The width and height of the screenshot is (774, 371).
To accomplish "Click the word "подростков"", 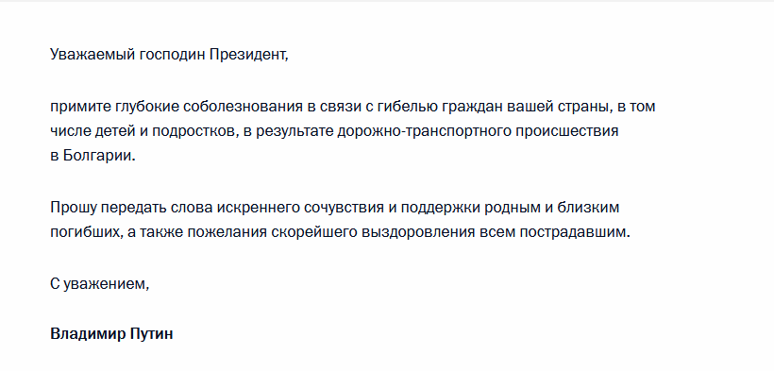I will 194,131.
